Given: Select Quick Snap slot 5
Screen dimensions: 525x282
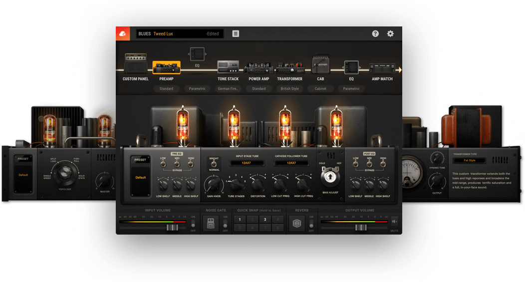Looking at the screenshot, I should [x=240, y=228].
